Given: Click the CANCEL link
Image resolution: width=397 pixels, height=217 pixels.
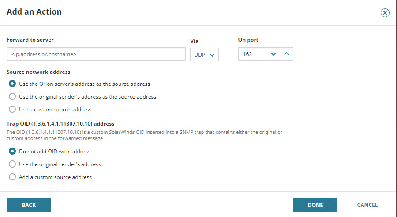Looking at the screenshot, I should coord(367,205).
